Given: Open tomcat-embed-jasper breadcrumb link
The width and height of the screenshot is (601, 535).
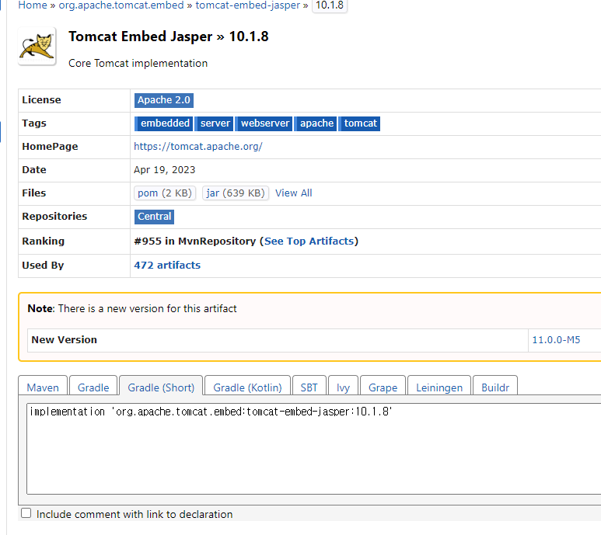Looking at the screenshot, I should pos(248,5).
